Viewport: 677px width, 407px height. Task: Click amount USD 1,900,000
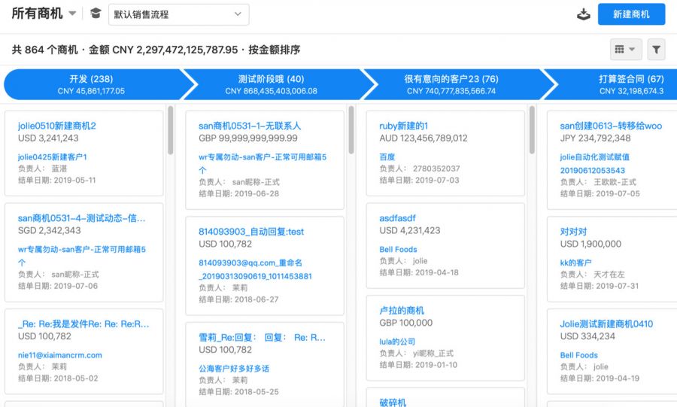[x=590, y=244]
